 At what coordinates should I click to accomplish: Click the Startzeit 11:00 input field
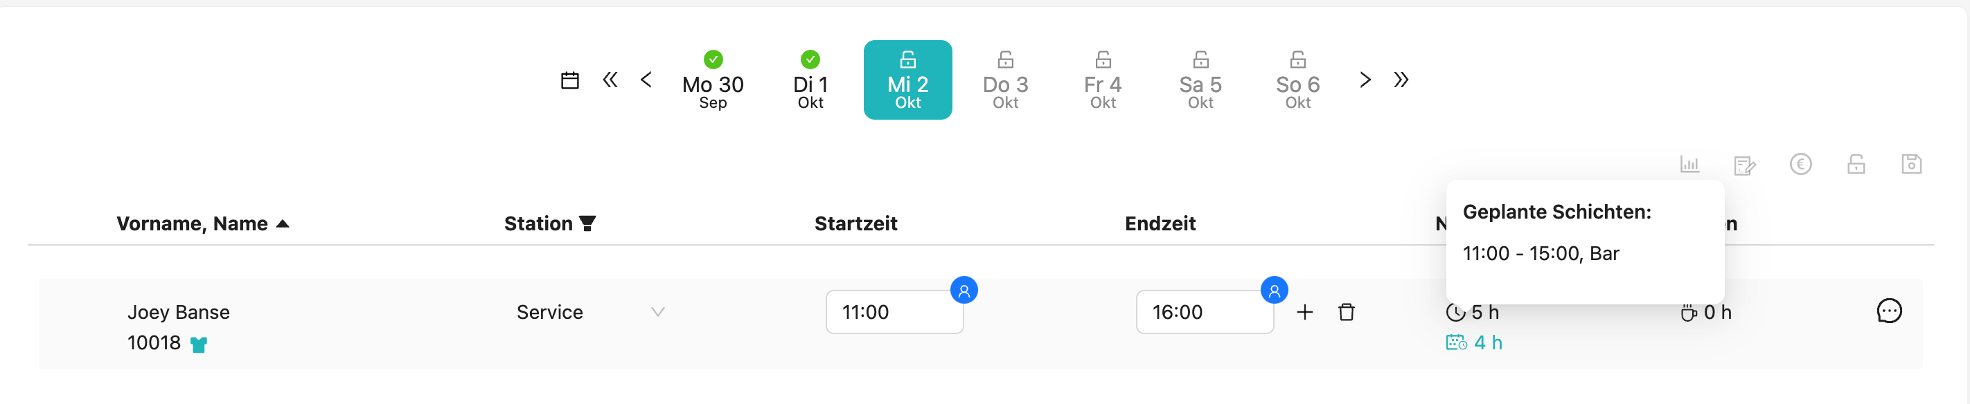coord(894,313)
